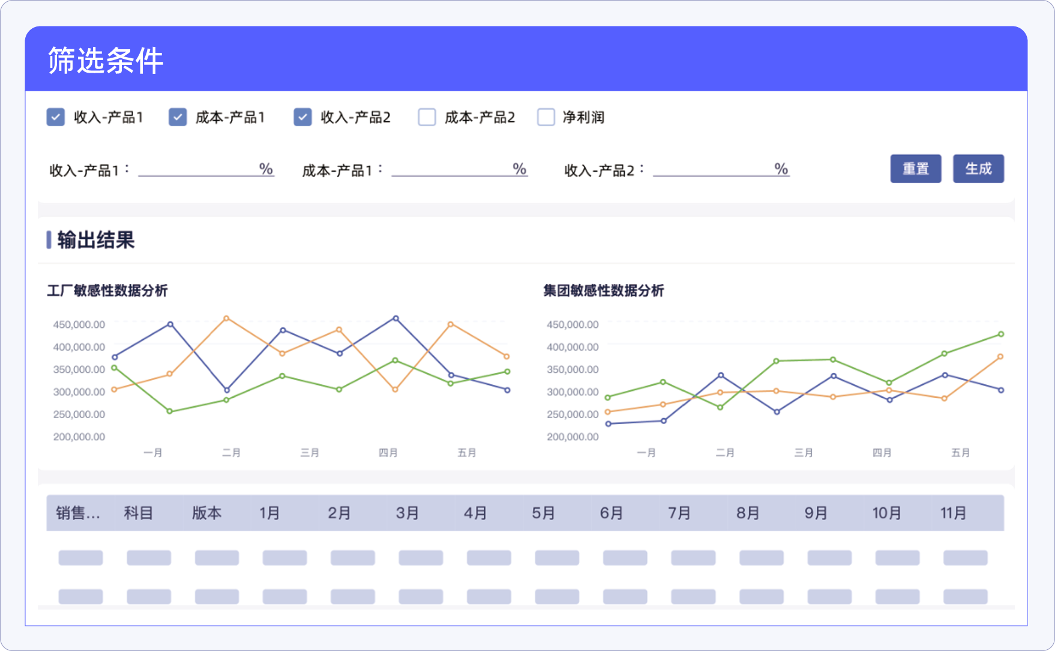
Task: Focus the 收入-产品1 percentage input field
Action: point(198,169)
